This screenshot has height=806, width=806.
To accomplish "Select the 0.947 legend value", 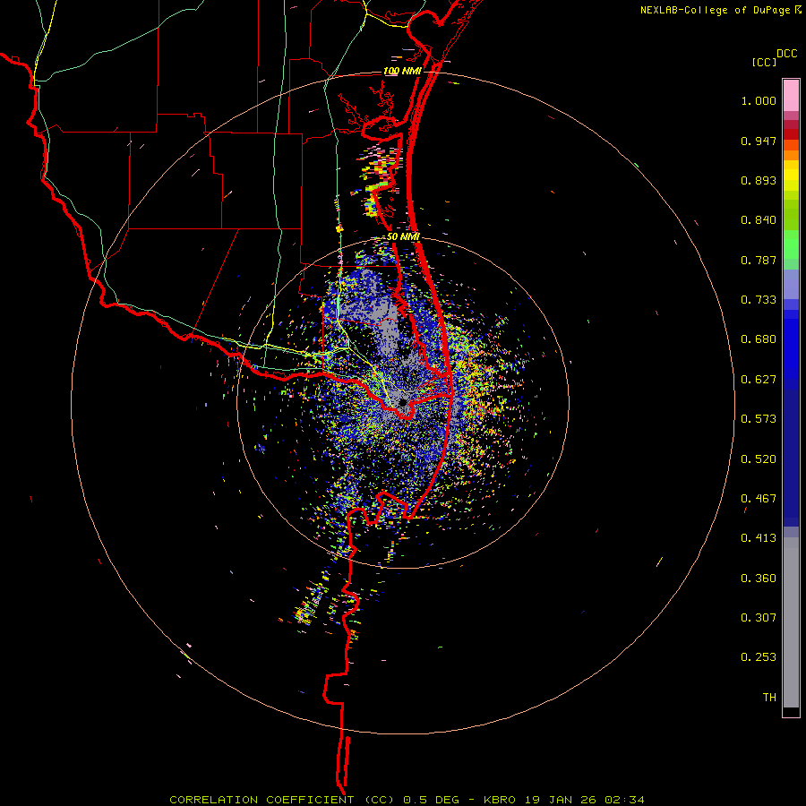I will tap(759, 141).
